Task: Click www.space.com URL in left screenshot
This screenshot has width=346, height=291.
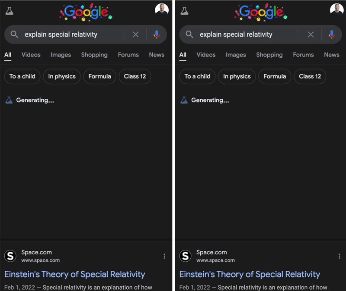Action: (40, 260)
